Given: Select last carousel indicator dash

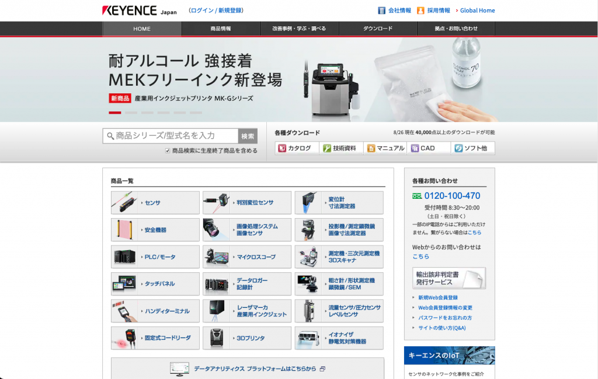Looking at the screenshot, I should click(x=196, y=113).
